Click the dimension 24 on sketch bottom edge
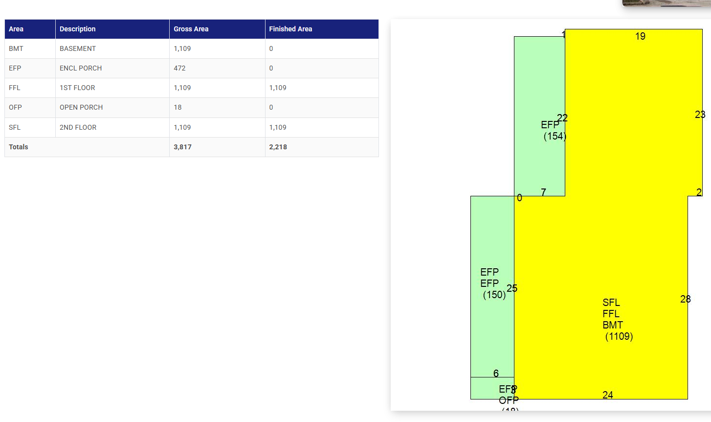The height and width of the screenshot is (422, 711). coord(607,395)
